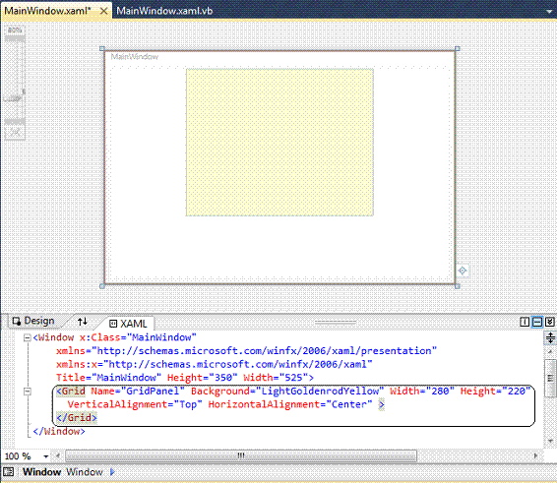Collapse the Grid element outline node
The image size is (557, 483).
(28, 392)
